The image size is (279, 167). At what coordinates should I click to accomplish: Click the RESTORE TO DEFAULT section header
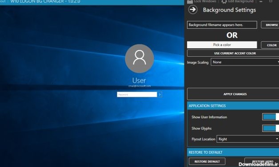coord(233,152)
